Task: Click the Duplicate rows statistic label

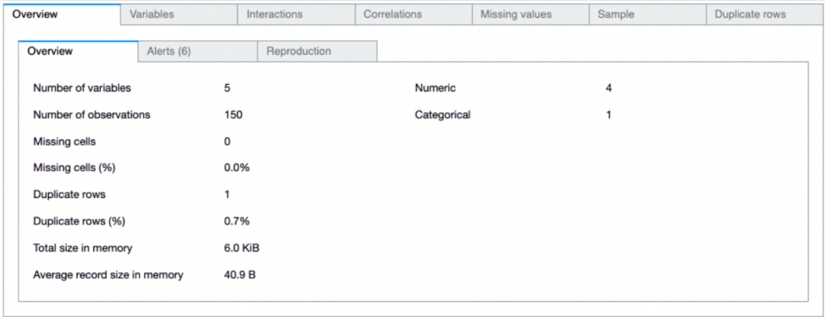Action: (69, 194)
